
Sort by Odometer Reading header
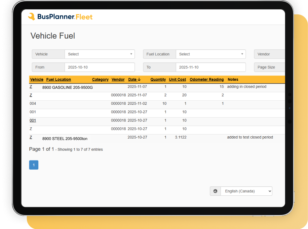[x=206, y=80]
